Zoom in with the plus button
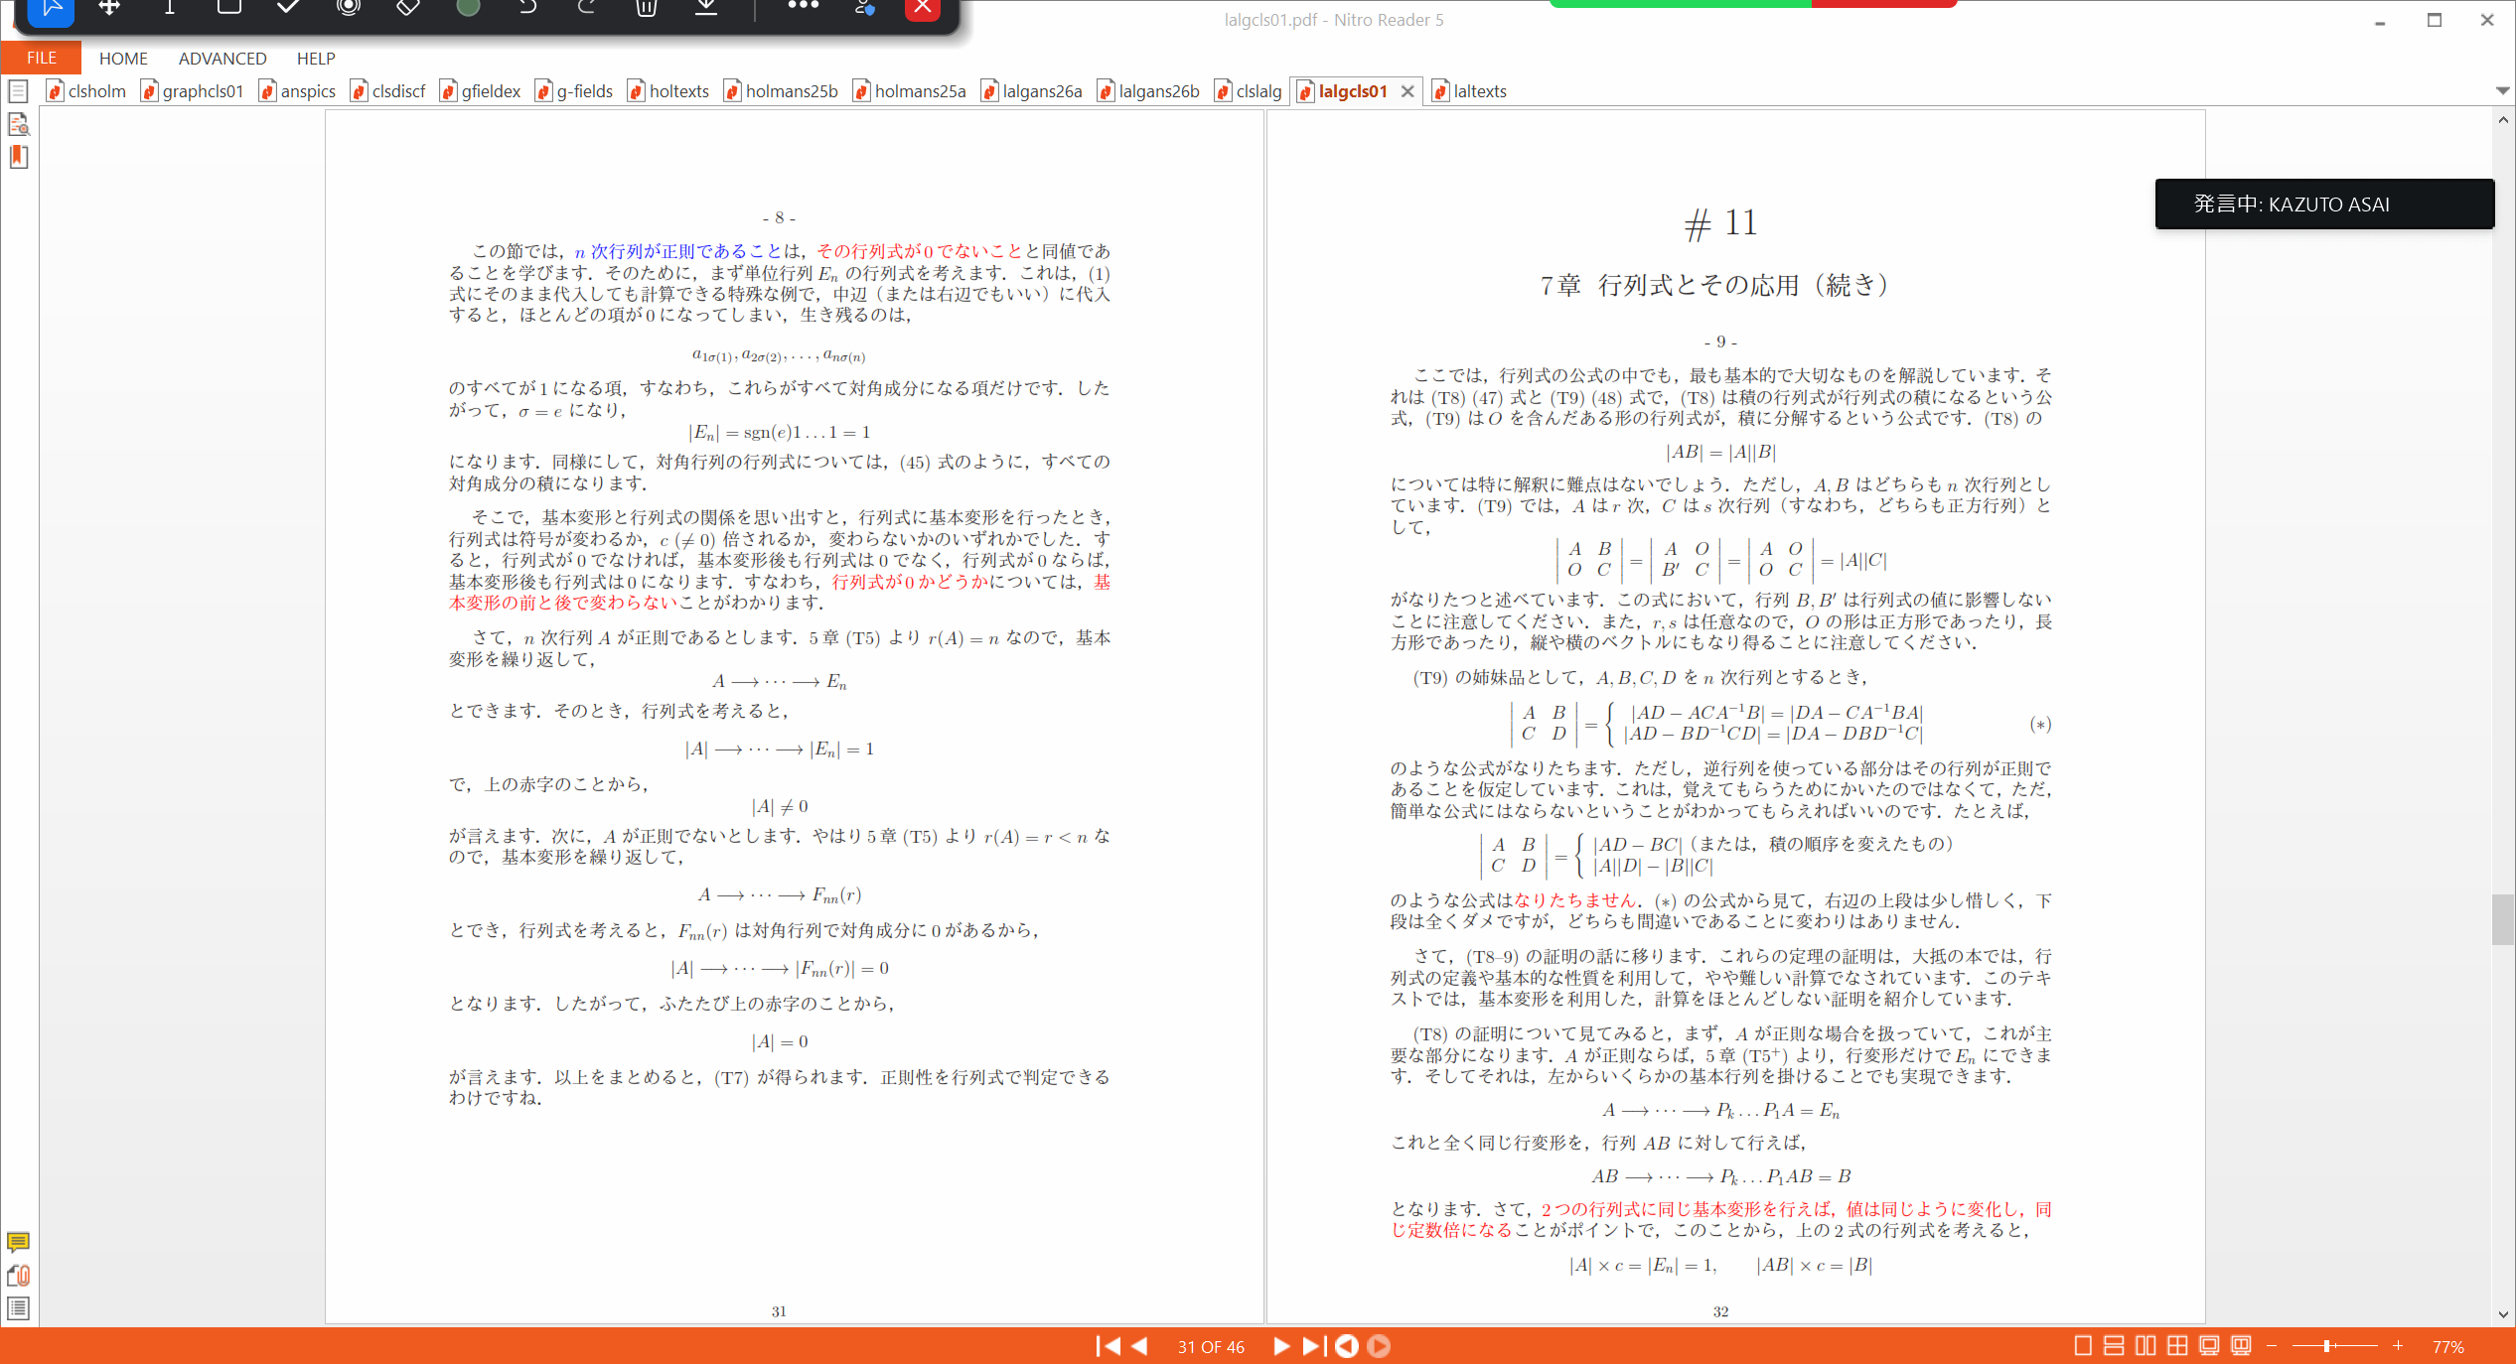The image size is (2516, 1364). (2398, 1346)
